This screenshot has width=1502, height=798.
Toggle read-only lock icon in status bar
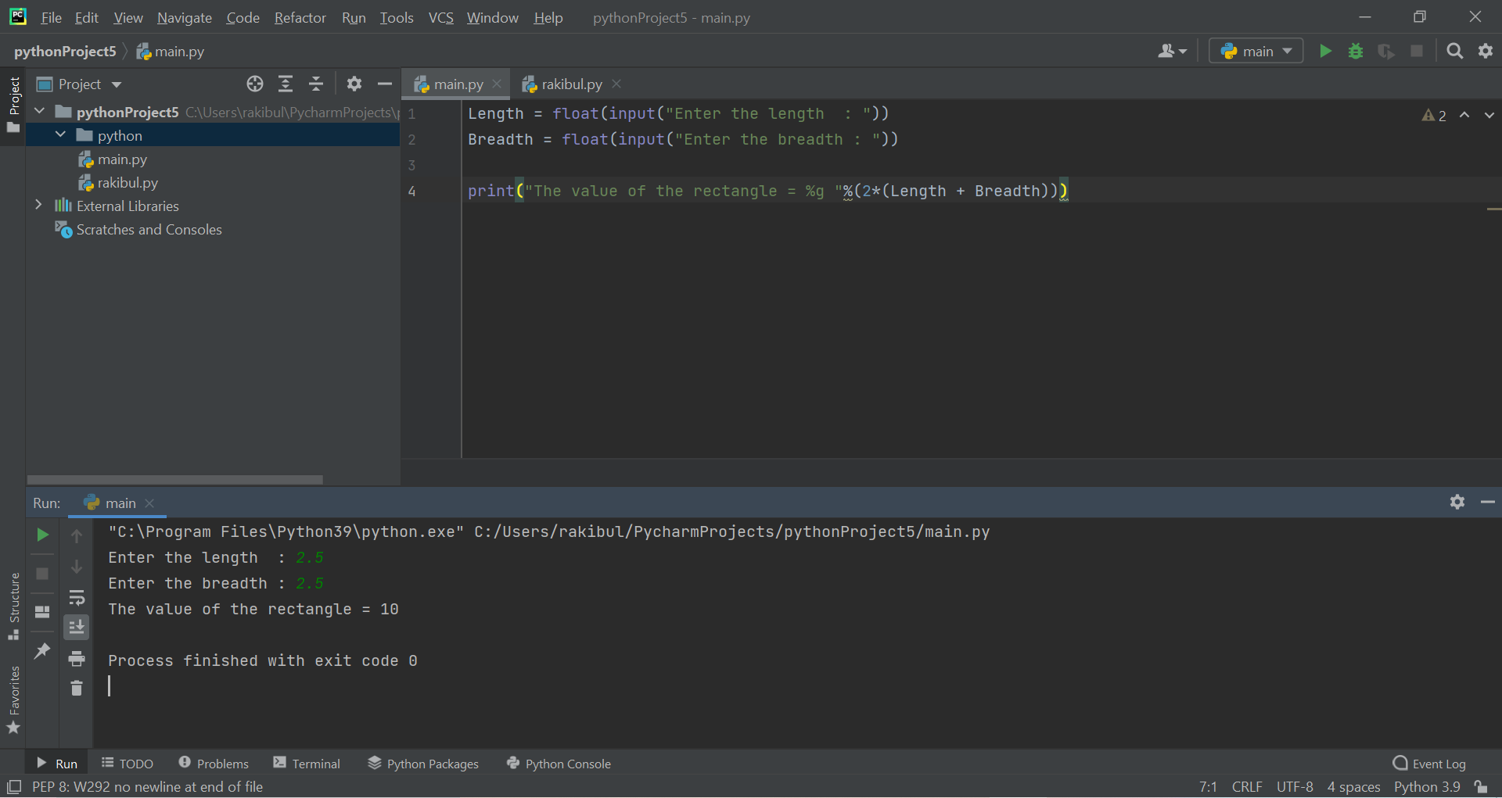click(x=1481, y=787)
